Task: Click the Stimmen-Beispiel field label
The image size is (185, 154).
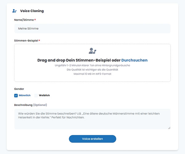Action: (x=26, y=41)
